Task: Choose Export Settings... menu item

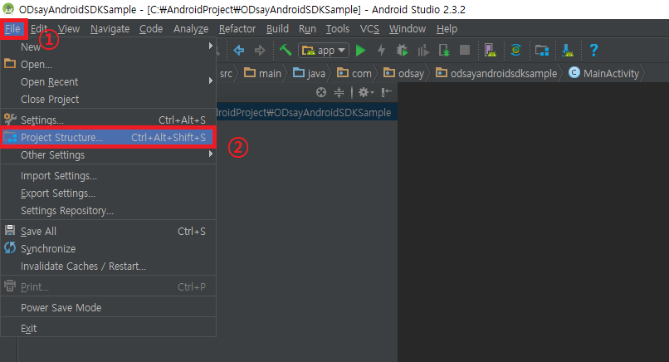Action: (x=109, y=193)
